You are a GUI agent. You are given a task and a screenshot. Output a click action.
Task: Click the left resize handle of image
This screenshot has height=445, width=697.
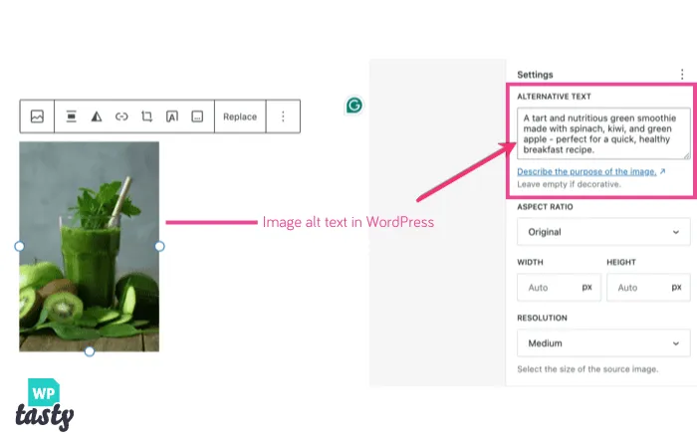click(20, 246)
